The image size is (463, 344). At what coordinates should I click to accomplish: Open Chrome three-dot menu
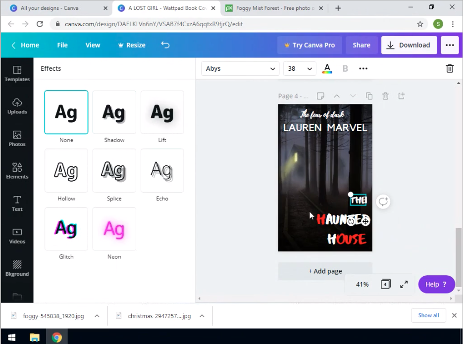453,24
